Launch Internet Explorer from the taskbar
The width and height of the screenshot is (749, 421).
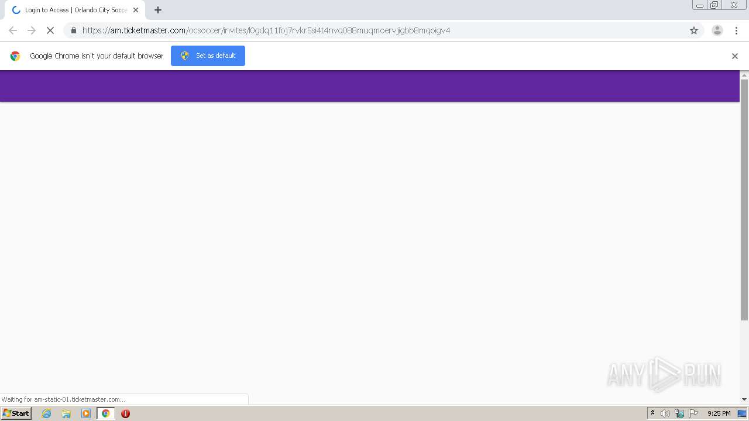[x=47, y=413]
